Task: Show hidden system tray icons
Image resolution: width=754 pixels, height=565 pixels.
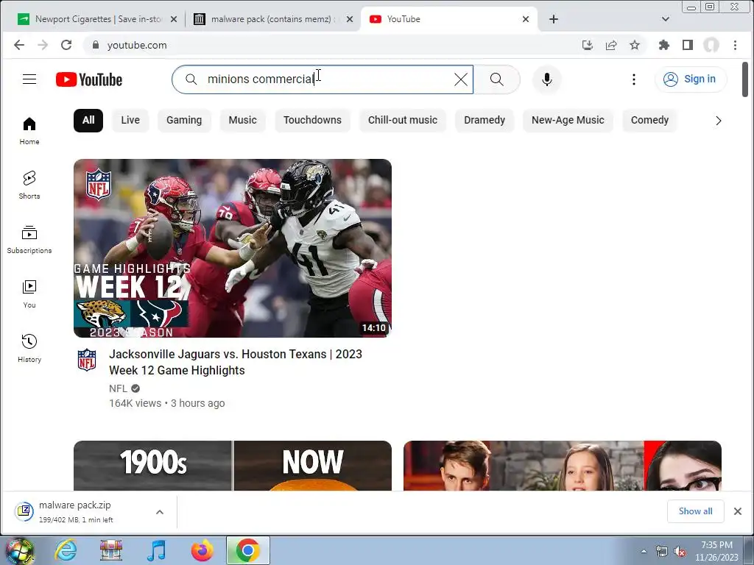Action: [644, 552]
